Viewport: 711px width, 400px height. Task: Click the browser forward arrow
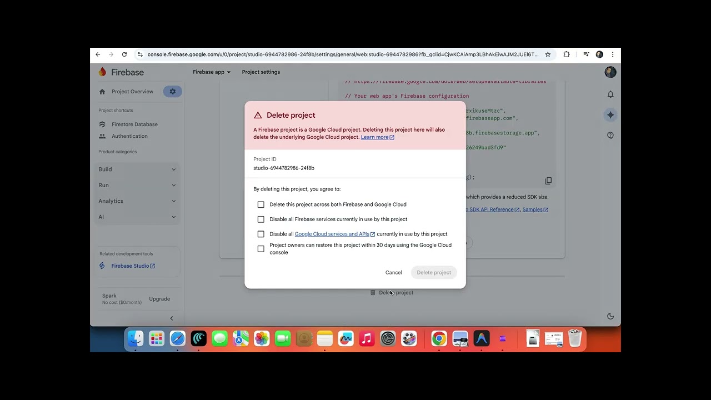coord(111,54)
